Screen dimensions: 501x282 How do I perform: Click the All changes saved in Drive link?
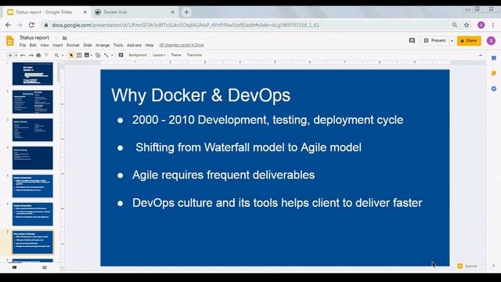click(182, 45)
